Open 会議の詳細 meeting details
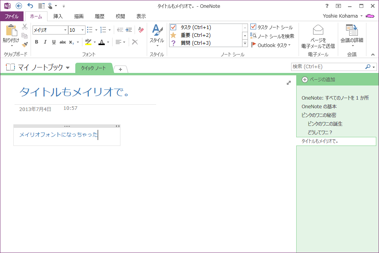This screenshot has height=253, width=379. click(x=352, y=36)
